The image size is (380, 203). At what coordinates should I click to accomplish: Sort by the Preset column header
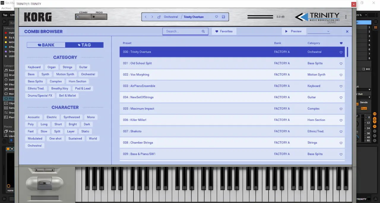(127, 43)
